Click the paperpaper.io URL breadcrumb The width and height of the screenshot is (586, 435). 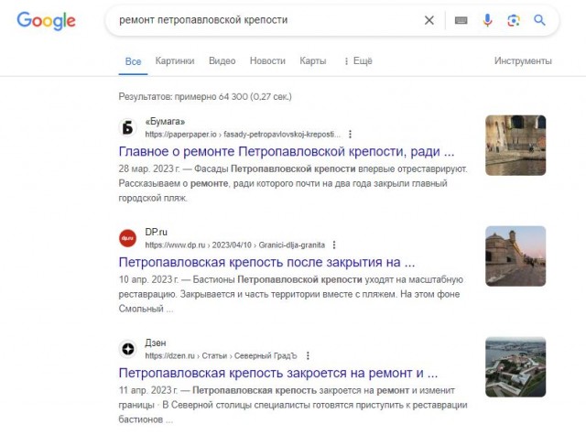coord(243,134)
